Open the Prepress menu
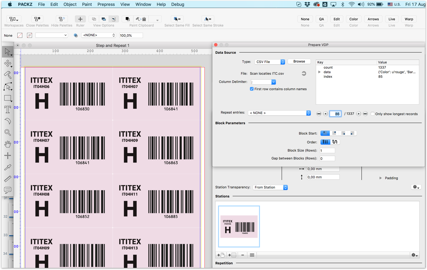The height and width of the screenshot is (270, 427). coord(106,4)
